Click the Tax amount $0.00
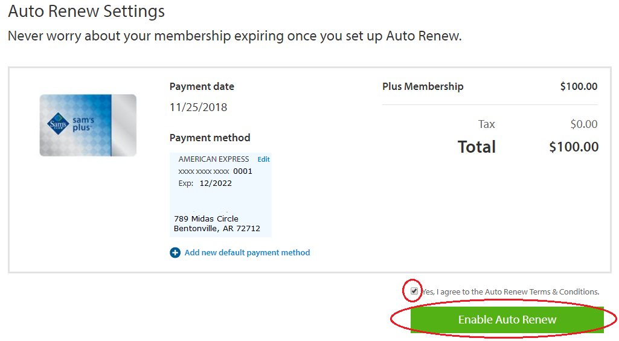 (x=584, y=124)
